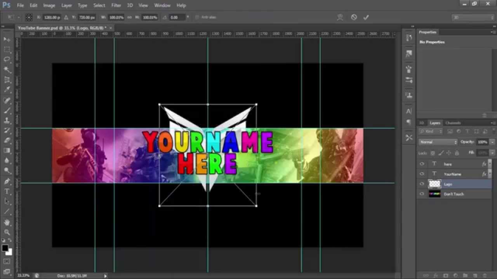Switch to warp mode icon in options bar
Viewport: 497px width, 279px height.
click(340, 17)
